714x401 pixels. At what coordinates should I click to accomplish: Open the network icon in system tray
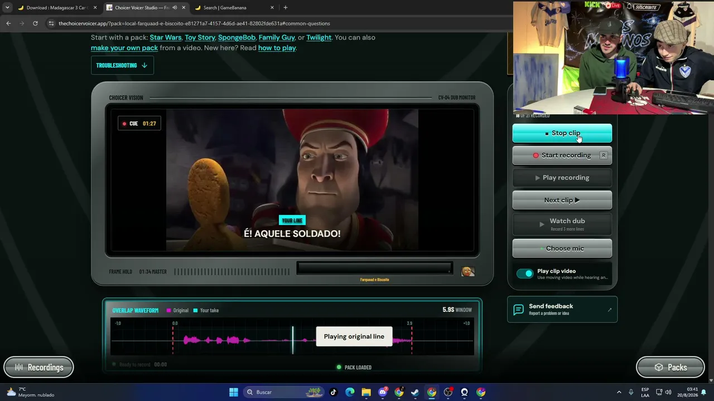pos(659,392)
